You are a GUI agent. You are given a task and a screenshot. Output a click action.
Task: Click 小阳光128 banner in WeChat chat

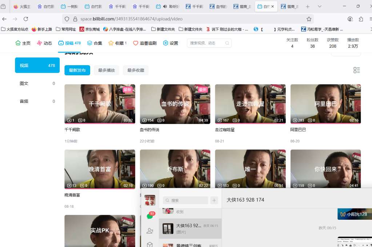[x=355, y=214]
